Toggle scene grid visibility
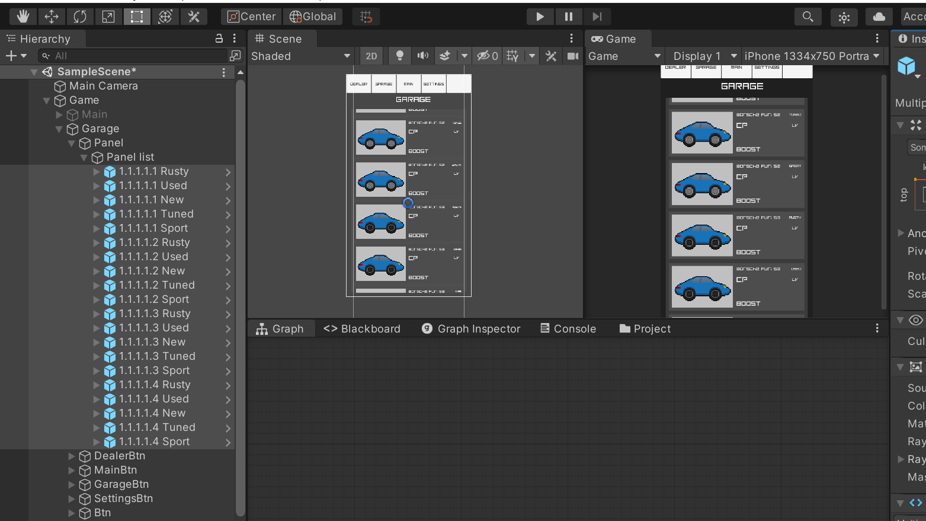 (x=513, y=56)
